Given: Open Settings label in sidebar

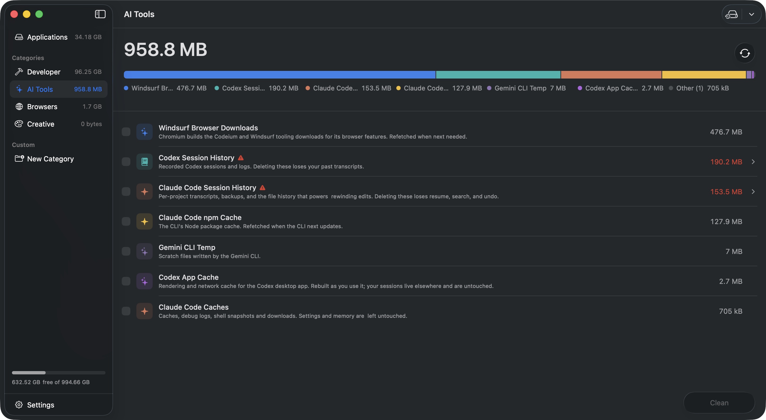Looking at the screenshot, I should point(40,405).
